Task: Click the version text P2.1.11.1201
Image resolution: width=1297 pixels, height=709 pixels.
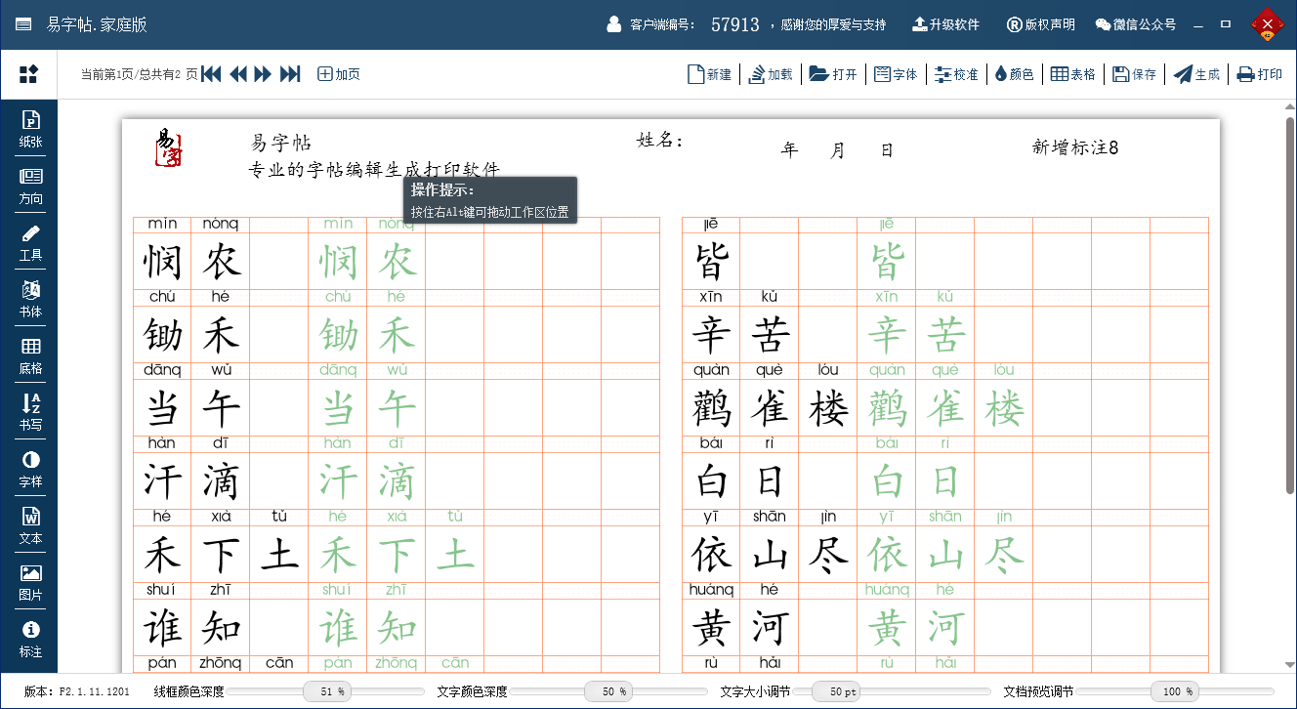Action: (95, 691)
